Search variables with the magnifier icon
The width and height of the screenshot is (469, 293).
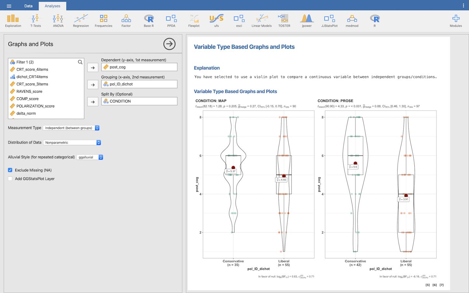click(80, 62)
